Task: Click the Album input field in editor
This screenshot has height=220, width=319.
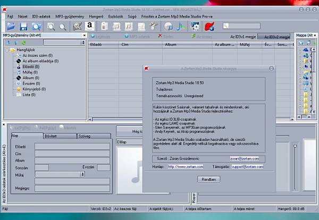Action: (x=72, y=160)
